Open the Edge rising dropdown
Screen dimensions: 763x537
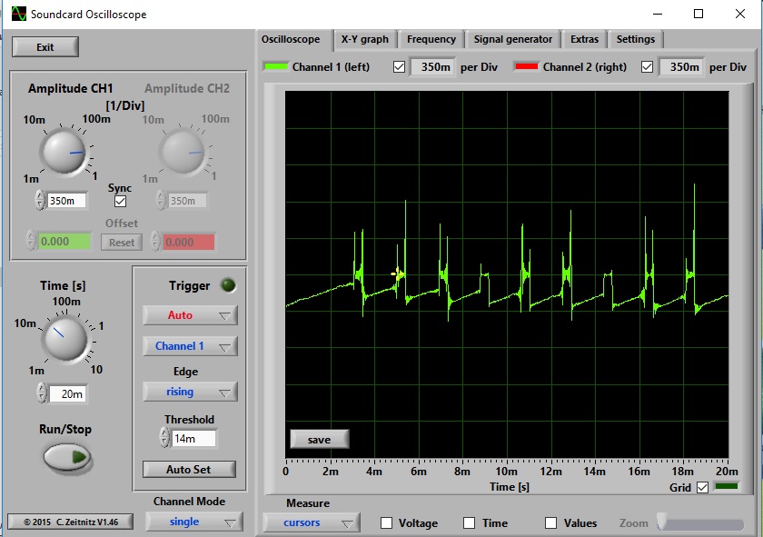coord(190,392)
